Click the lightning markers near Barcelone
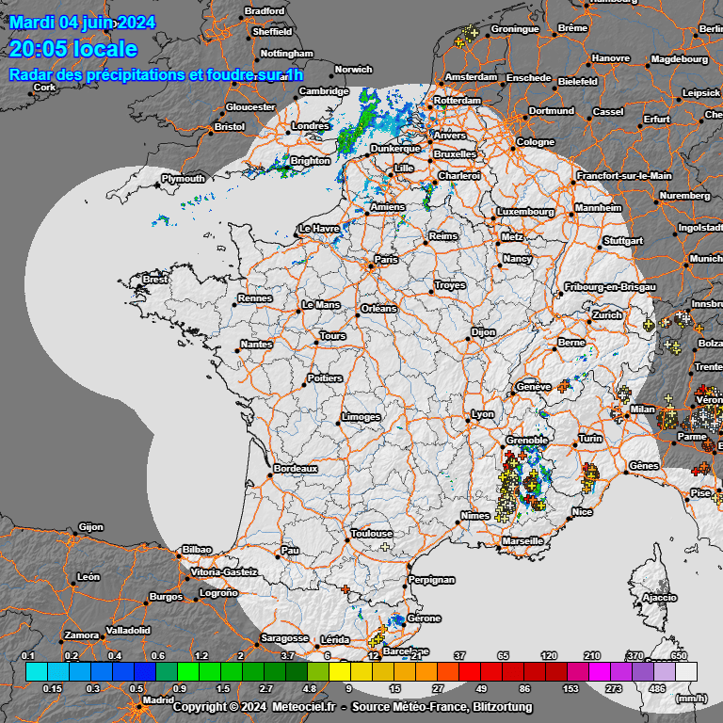 click(377, 638)
